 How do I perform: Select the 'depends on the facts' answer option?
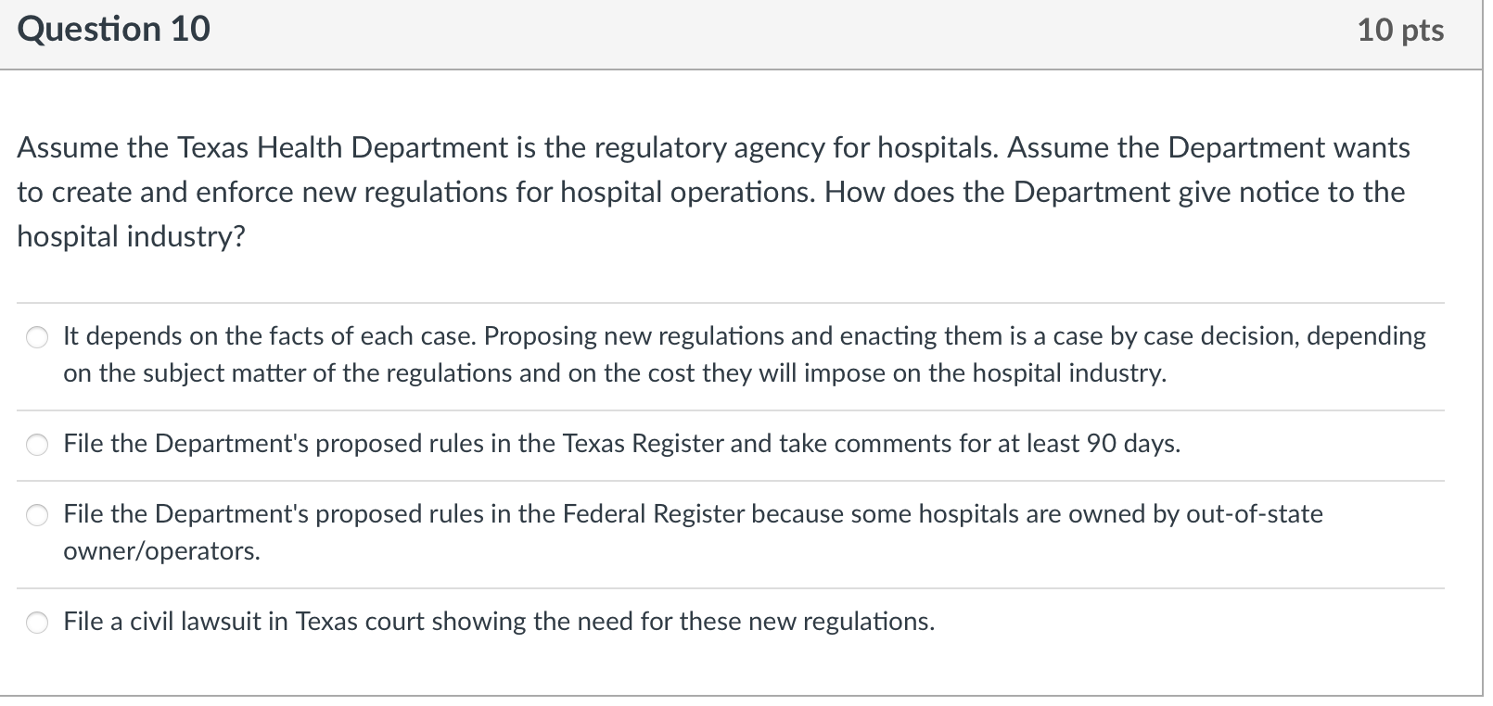pos(37,337)
